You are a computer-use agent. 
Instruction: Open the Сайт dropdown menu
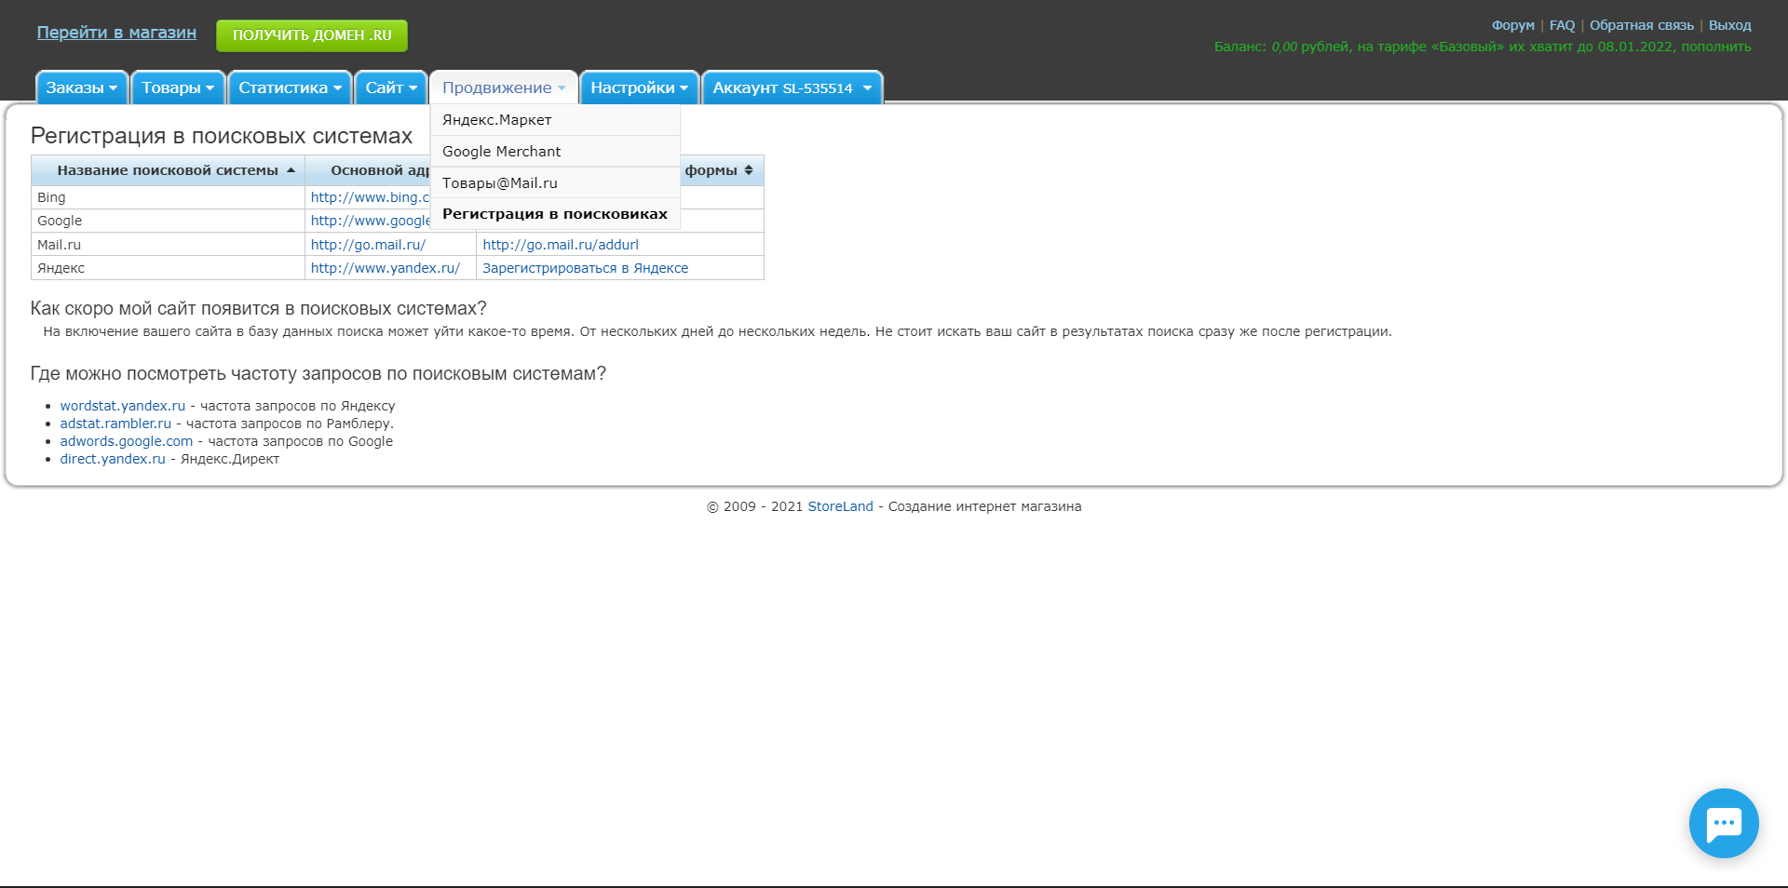391,87
